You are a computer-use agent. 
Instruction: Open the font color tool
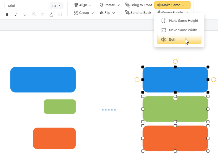tap(51, 14)
